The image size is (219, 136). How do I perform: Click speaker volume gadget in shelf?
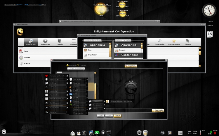[x=139, y=133]
